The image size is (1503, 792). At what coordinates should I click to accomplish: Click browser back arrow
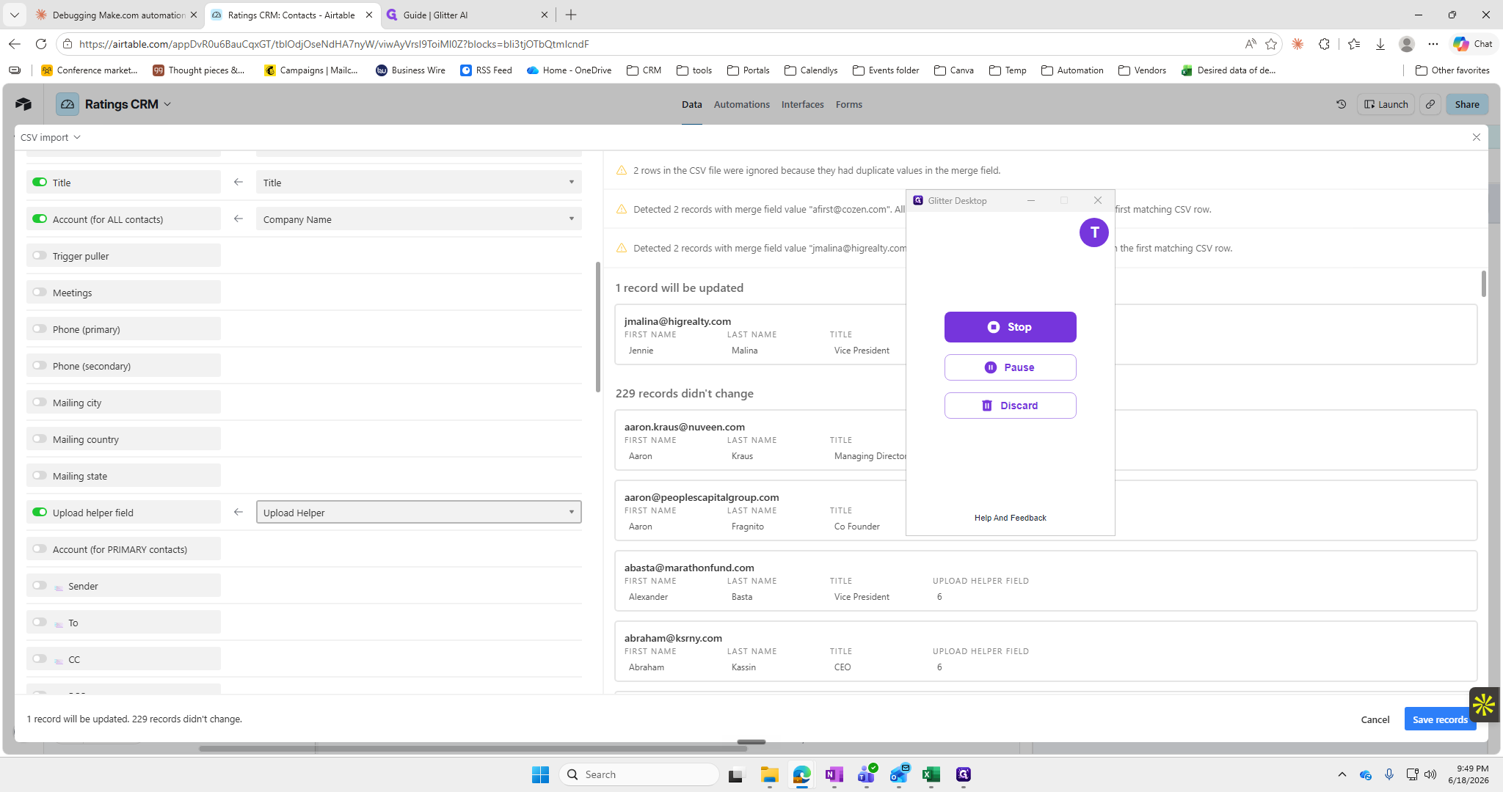point(15,44)
